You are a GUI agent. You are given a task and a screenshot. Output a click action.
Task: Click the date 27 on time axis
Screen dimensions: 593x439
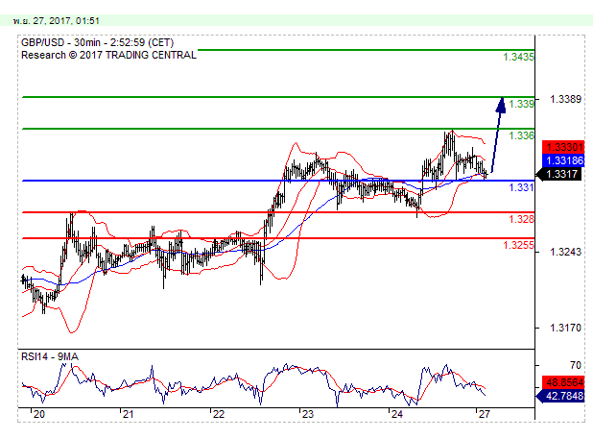pyautogui.click(x=484, y=414)
